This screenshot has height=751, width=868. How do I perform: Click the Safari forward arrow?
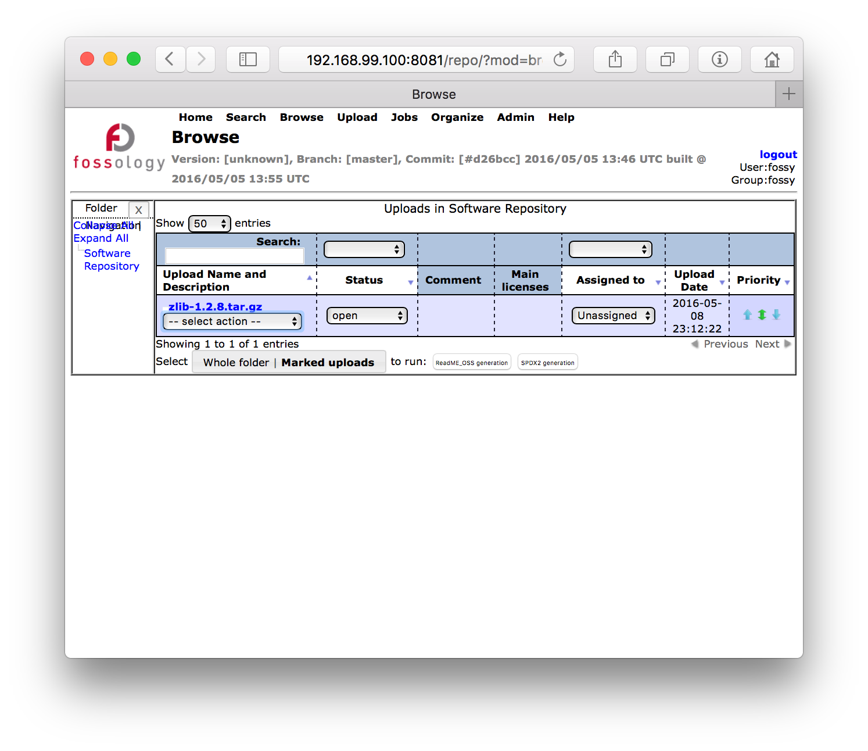(x=201, y=59)
